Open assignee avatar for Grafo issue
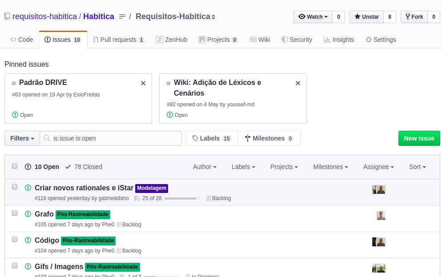This screenshot has height=277, width=442. tap(381, 216)
